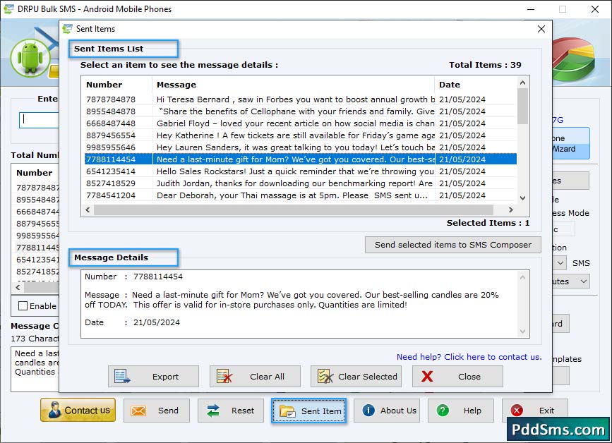Click the sent list horizontal scroll left arrow
Screen dimensions: 612x443
point(88,210)
